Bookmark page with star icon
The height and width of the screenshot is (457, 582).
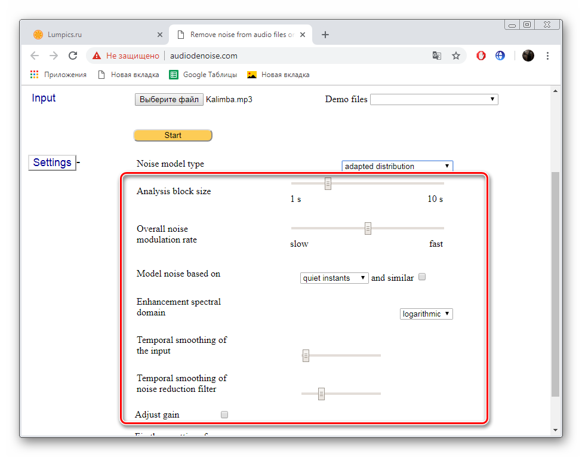456,56
